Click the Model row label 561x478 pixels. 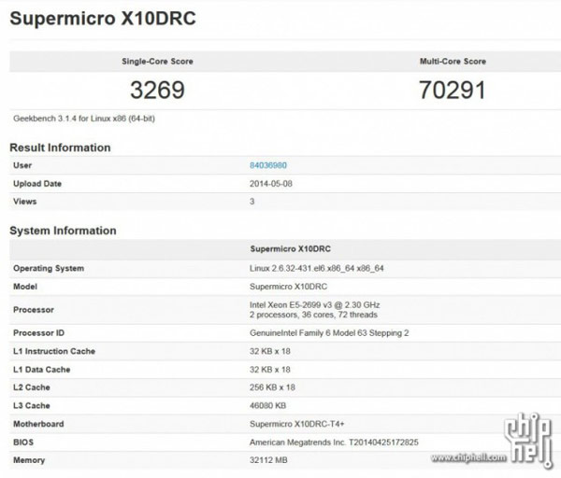pos(25,287)
